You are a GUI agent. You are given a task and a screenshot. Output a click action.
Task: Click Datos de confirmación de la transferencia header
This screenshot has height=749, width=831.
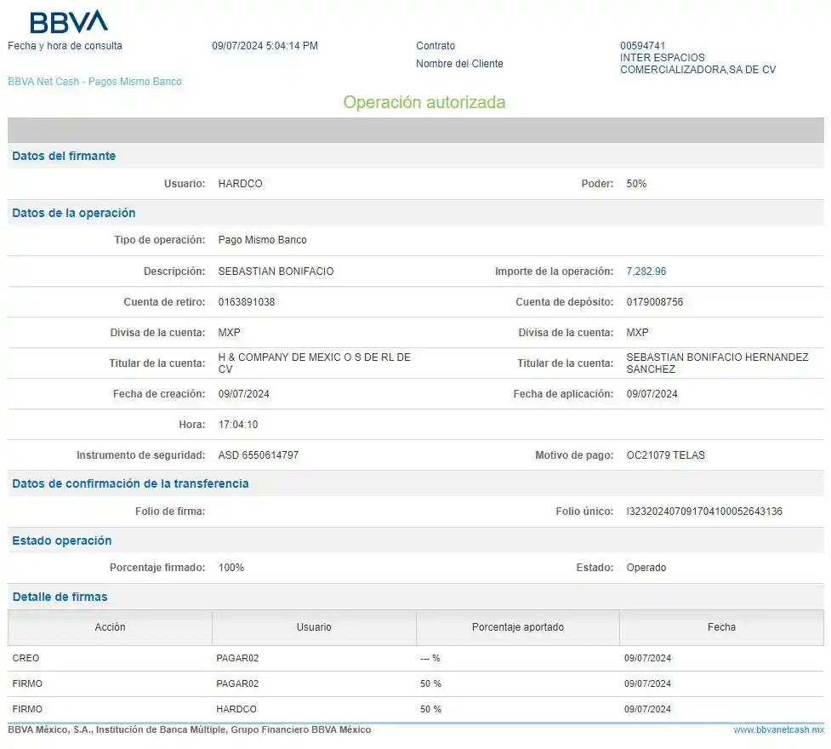130,483
